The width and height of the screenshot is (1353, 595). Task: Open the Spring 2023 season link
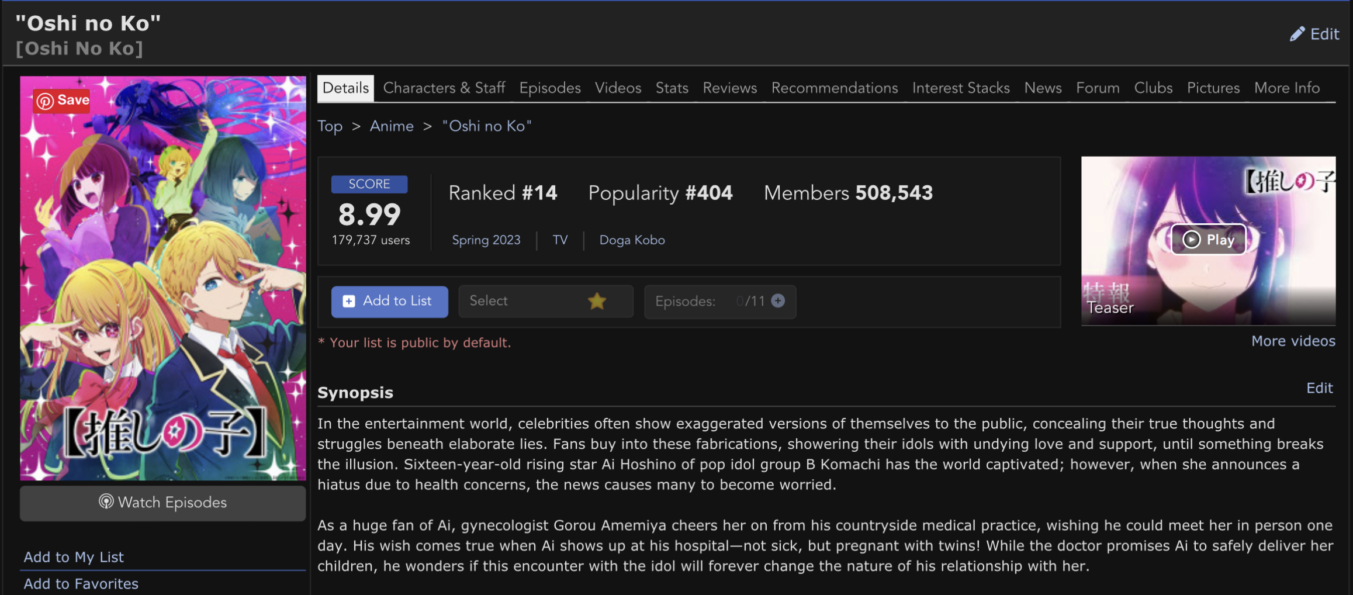click(x=486, y=240)
